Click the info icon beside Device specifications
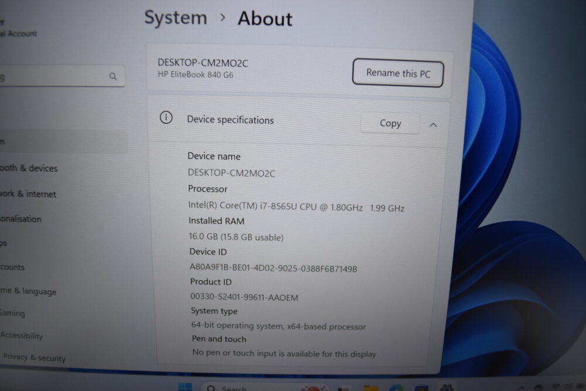Screen dimensions: 586x391 pos(166,118)
